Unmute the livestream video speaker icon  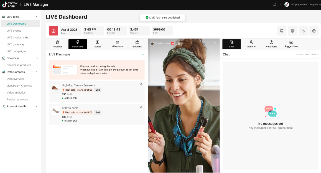click(179, 43)
